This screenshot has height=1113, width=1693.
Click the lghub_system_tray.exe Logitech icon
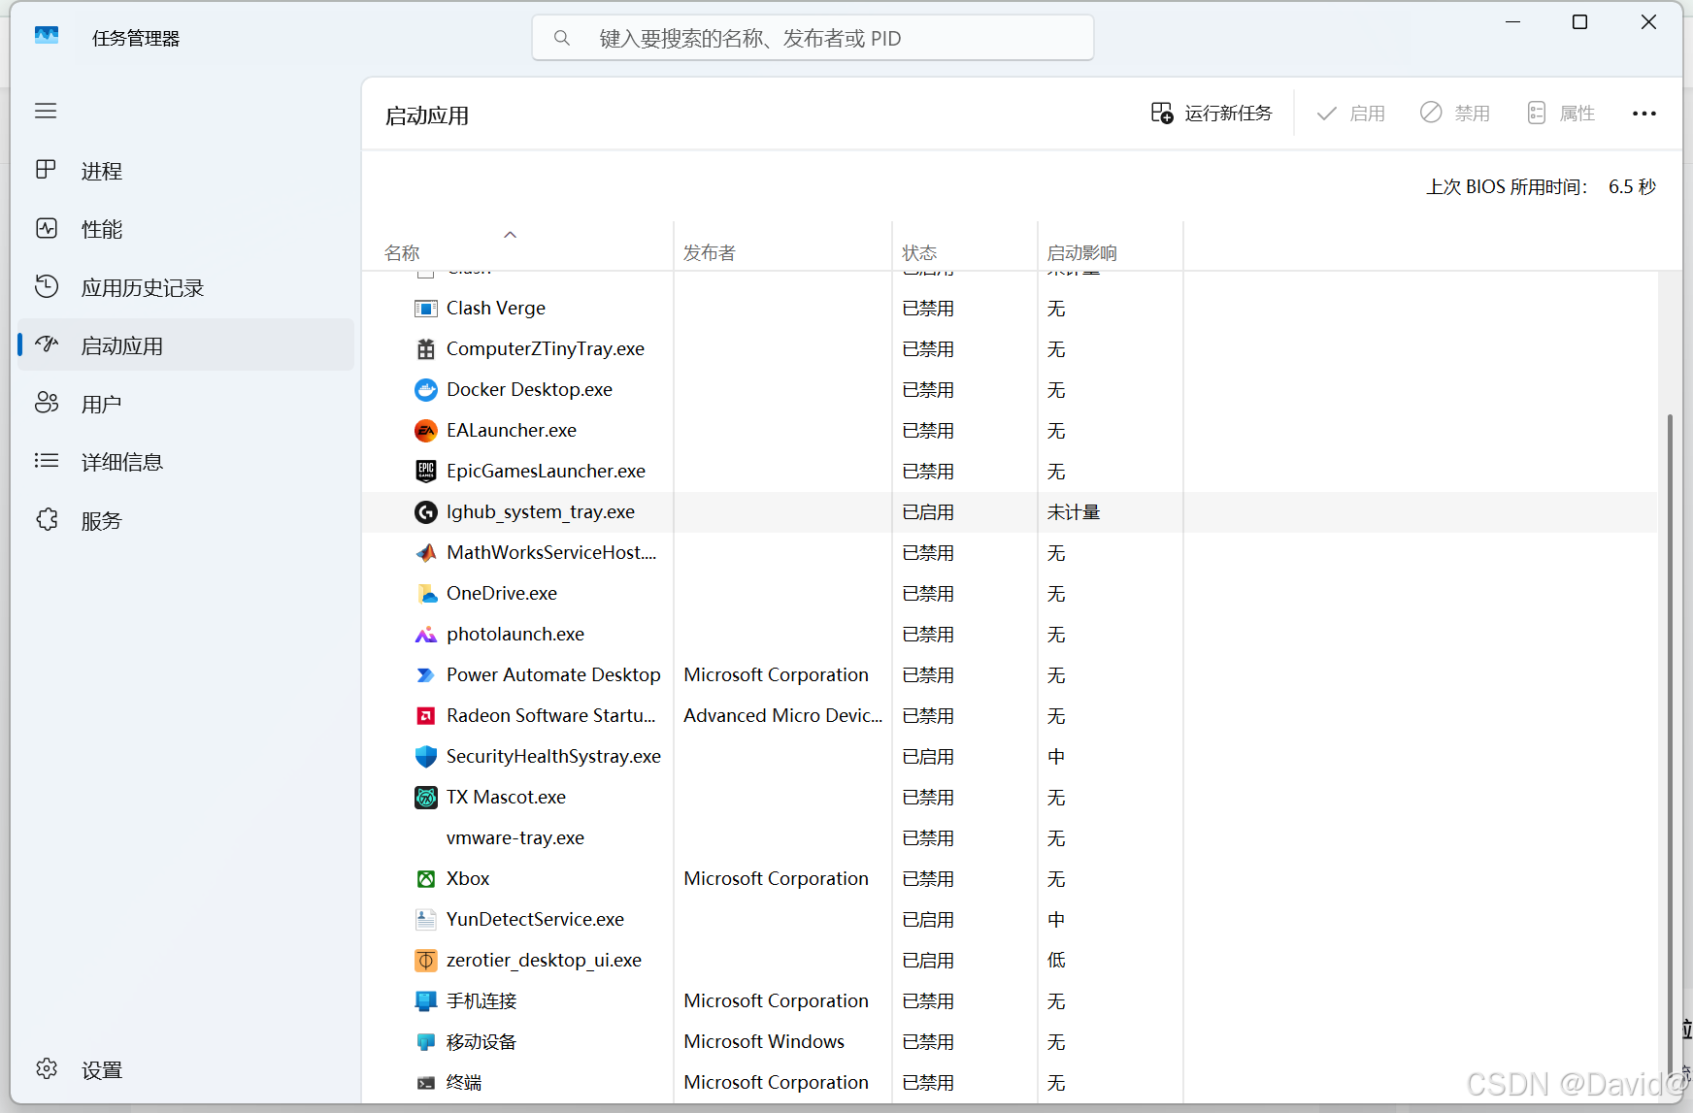pos(425,512)
